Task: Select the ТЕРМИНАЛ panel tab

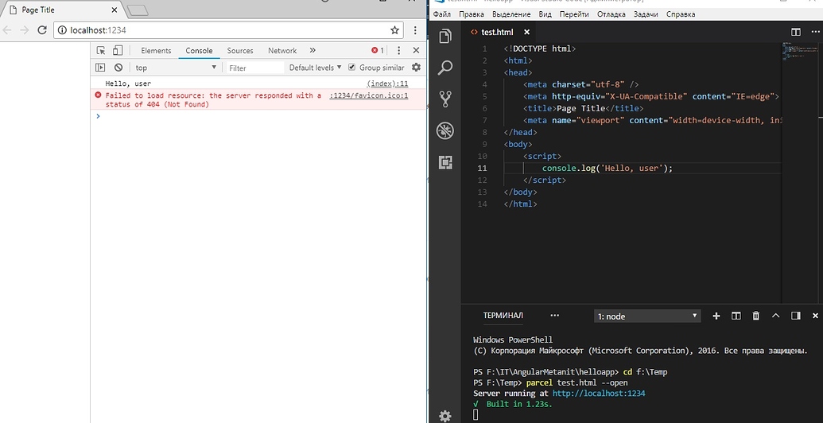Action: 503,316
